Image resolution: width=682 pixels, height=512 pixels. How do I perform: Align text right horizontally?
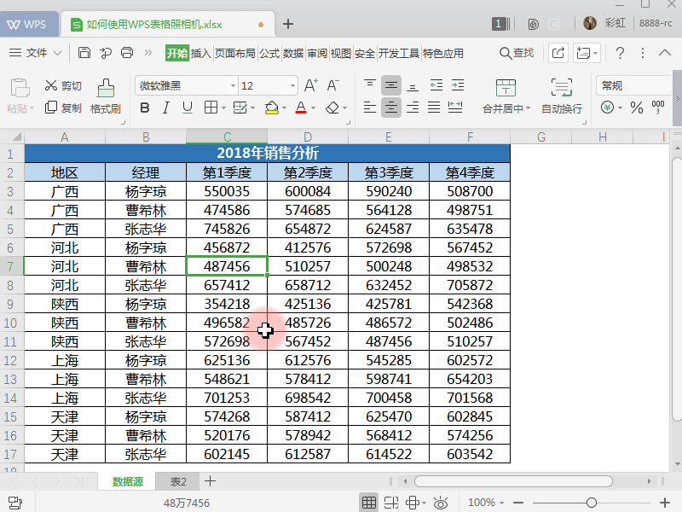(x=413, y=108)
